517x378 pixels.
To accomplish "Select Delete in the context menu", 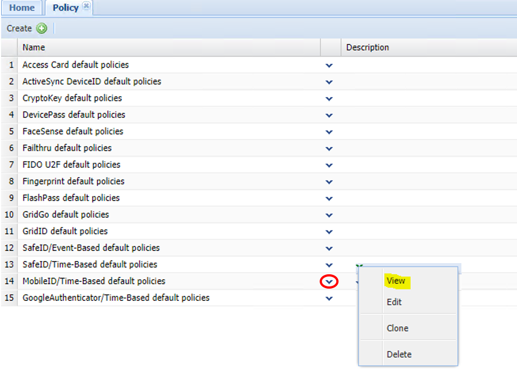I will pos(399,354).
